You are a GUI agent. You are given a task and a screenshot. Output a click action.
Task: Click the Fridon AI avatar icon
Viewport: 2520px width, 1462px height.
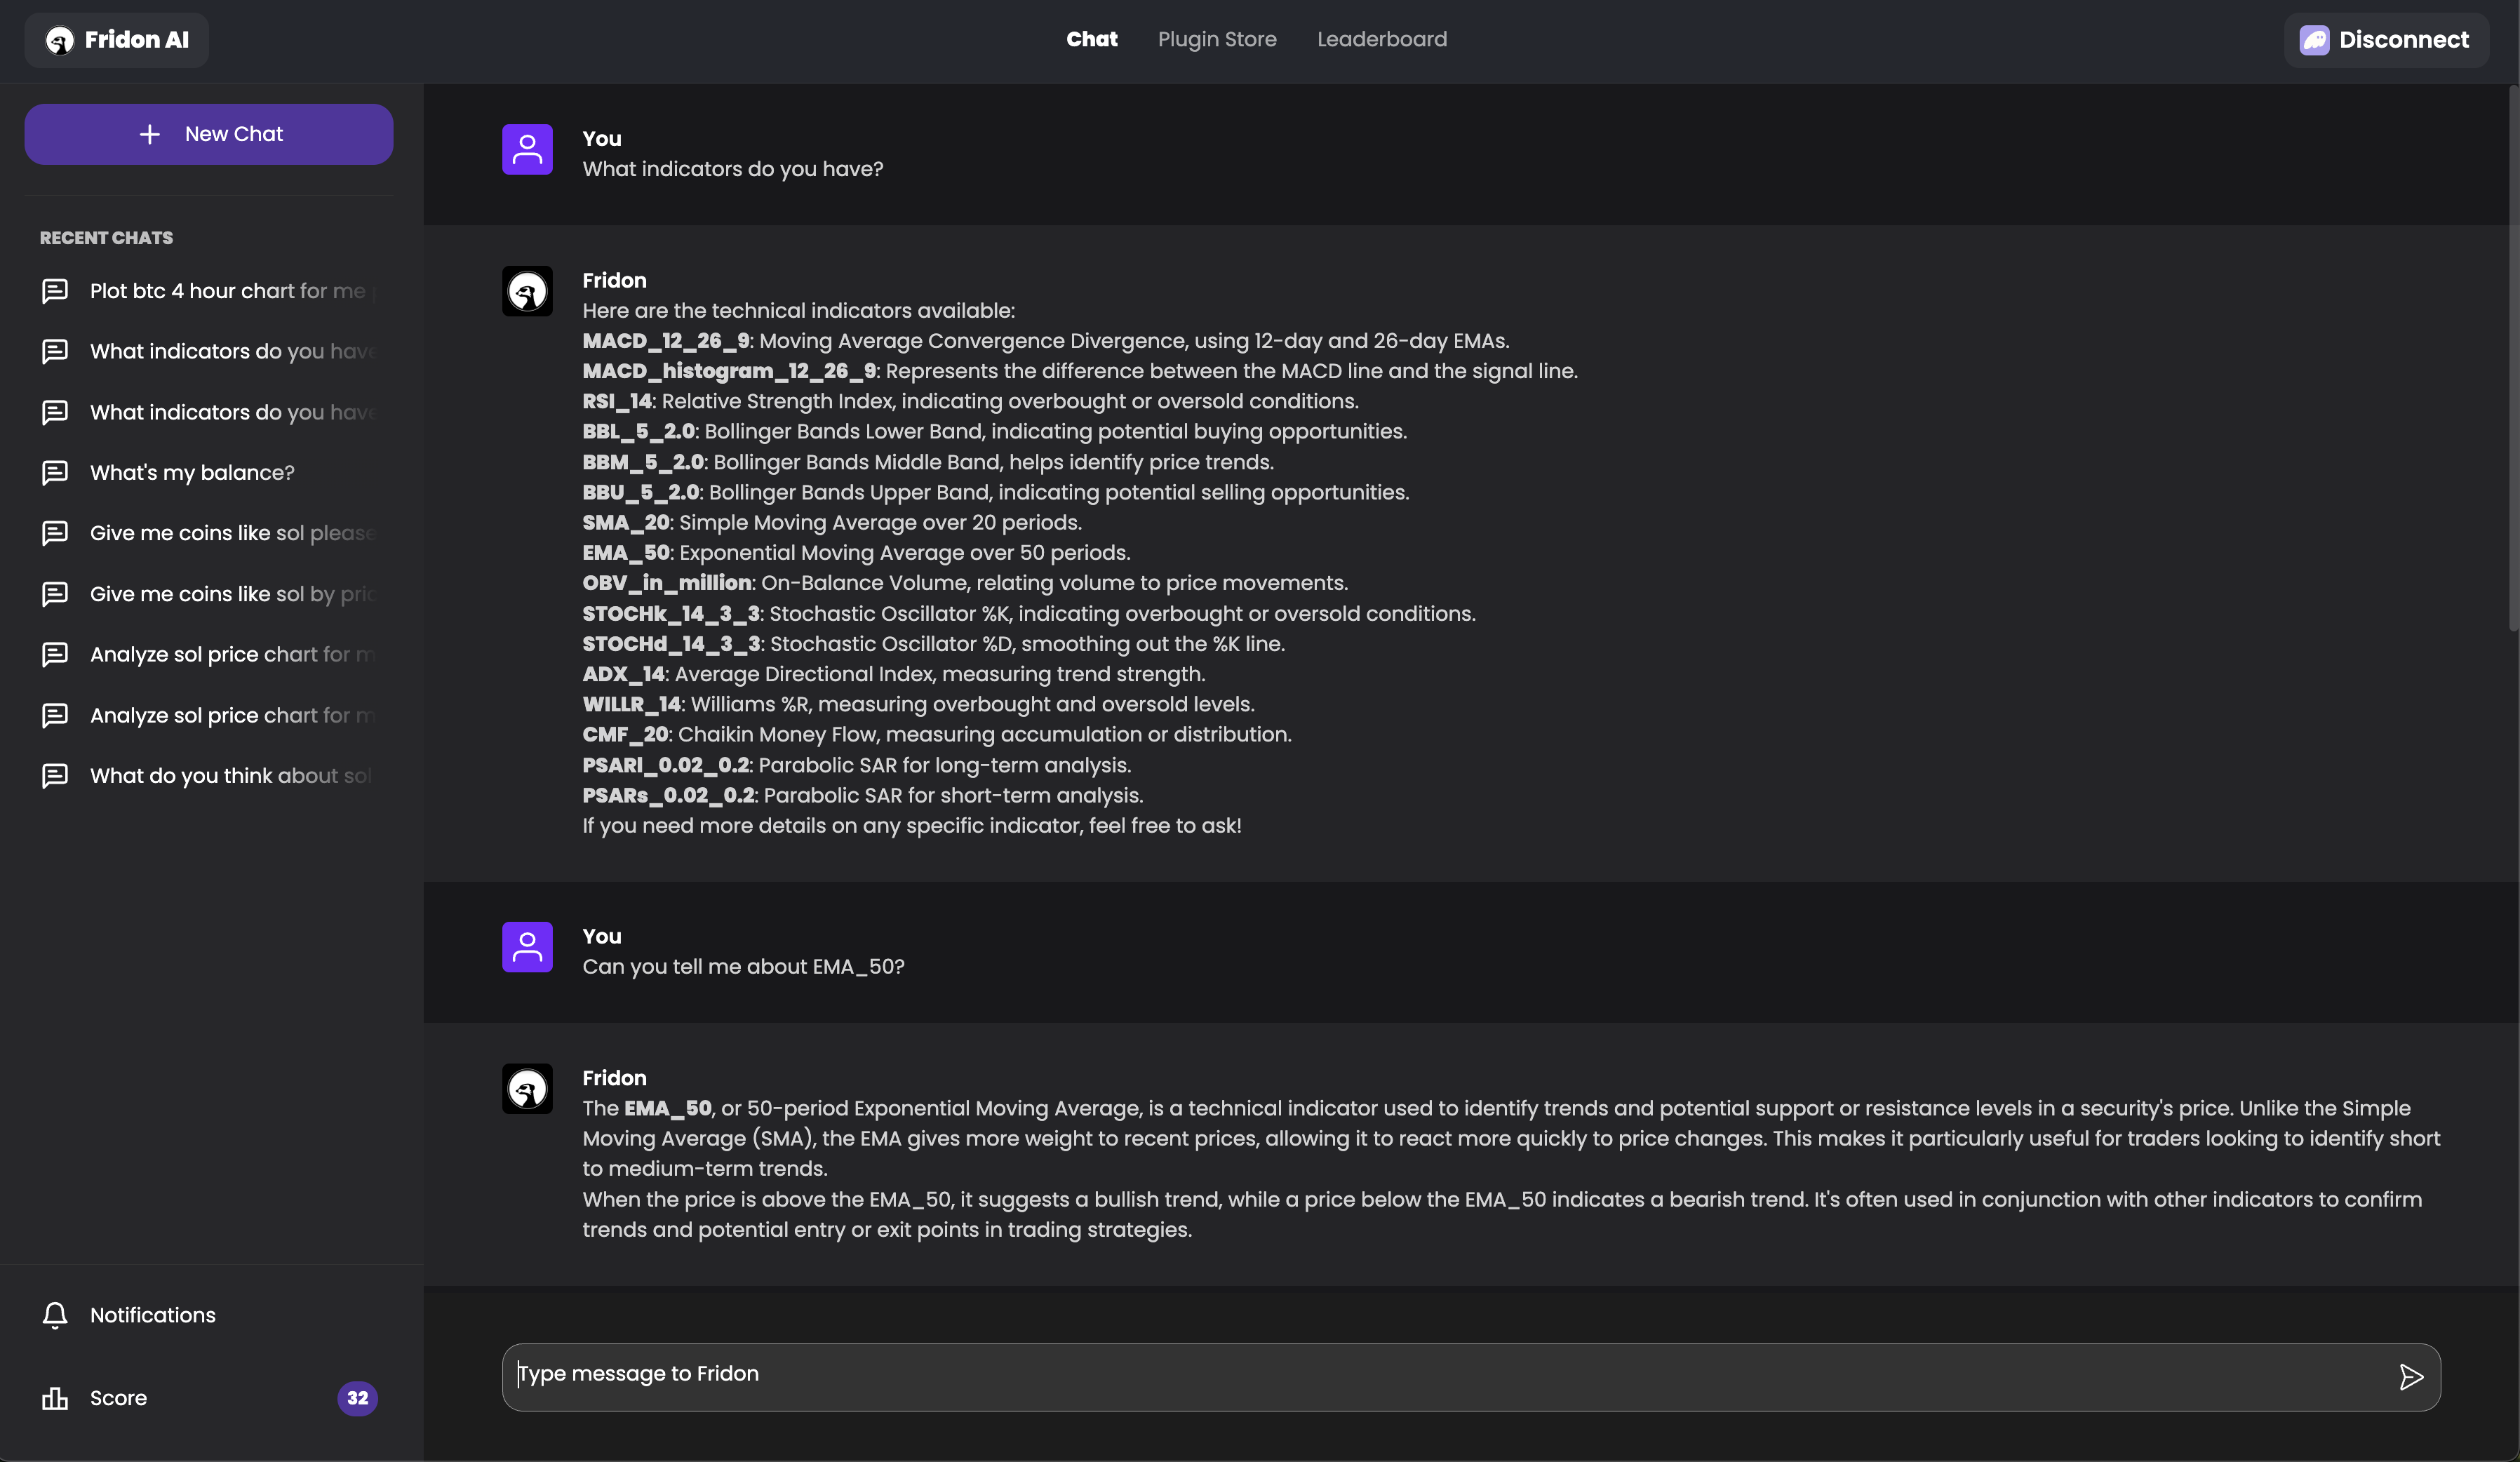pos(59,40)
